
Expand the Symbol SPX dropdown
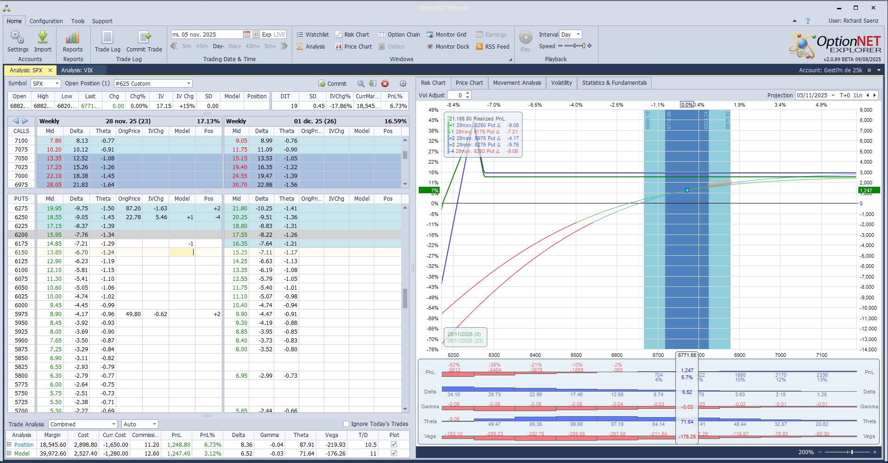[x=57, y=84]
